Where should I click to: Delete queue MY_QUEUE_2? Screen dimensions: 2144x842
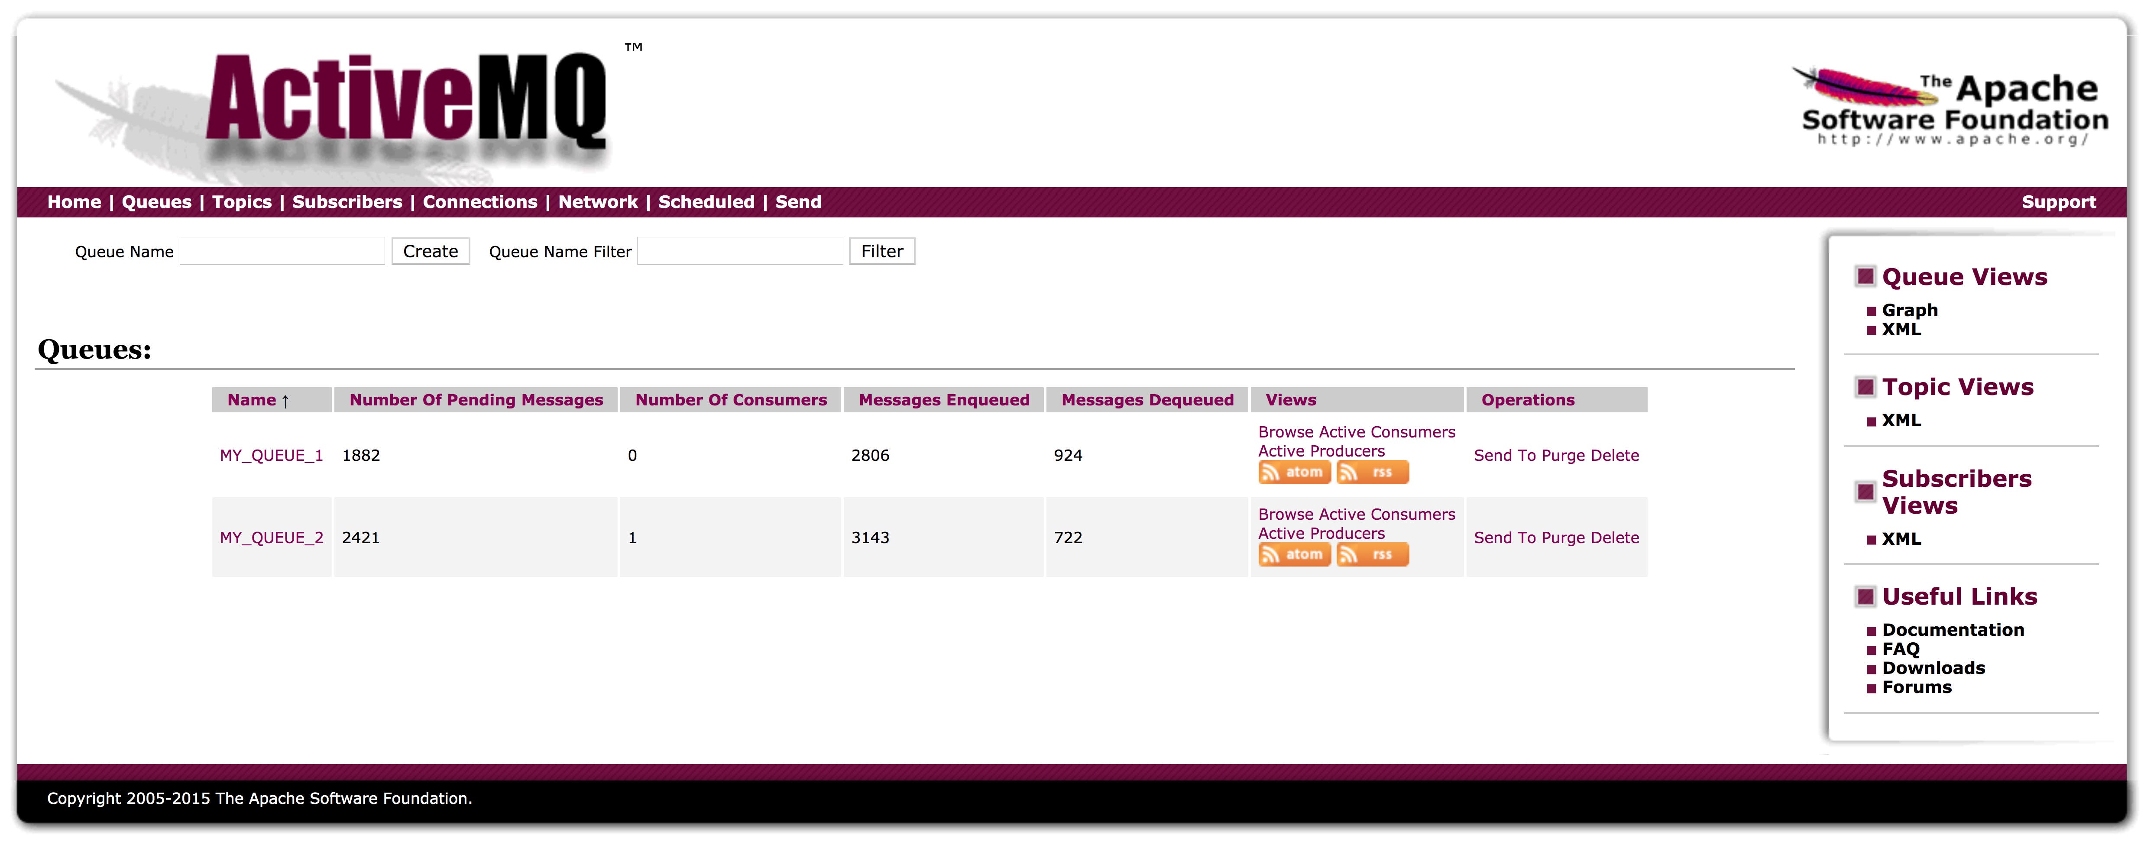tap(1617, 538)
